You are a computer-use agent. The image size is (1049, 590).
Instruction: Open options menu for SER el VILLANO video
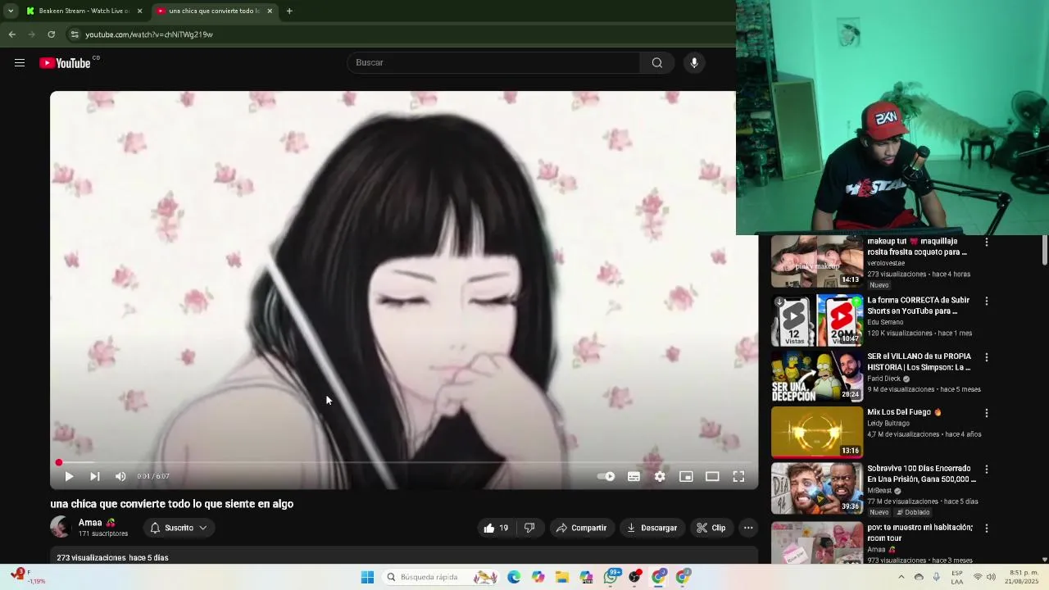[987, 357]
